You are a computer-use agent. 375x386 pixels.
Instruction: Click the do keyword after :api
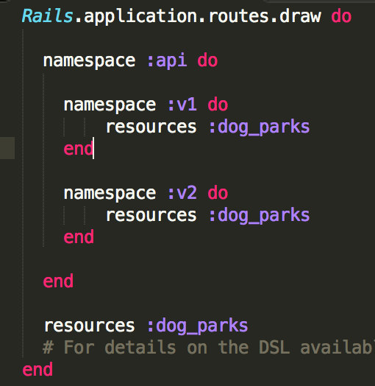tap(207, 60)
